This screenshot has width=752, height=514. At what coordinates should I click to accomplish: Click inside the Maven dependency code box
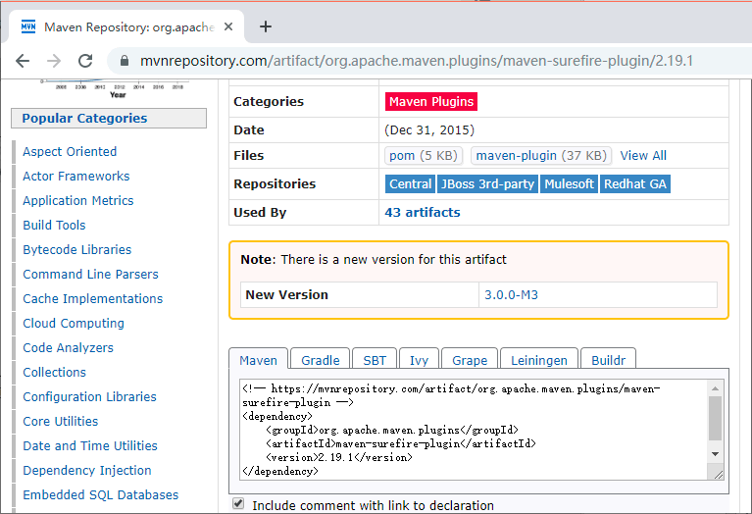(x=471, y=430)
